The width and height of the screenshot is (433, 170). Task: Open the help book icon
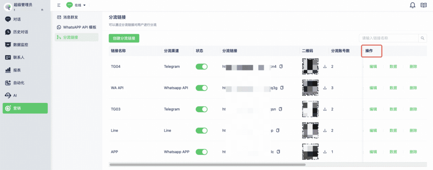424,5
